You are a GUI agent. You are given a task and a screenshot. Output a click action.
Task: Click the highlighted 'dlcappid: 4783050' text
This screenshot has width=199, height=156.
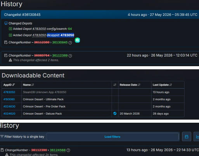(x=61, y=35)
